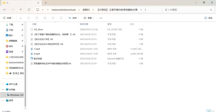The width and height of the screenshot is (216, 112).
Task: Click the Rename icon in toolbar
Action: pos(45,18)
